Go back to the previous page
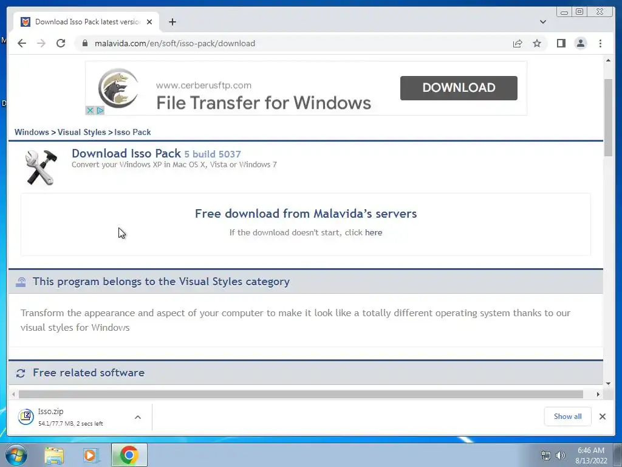 22,43
